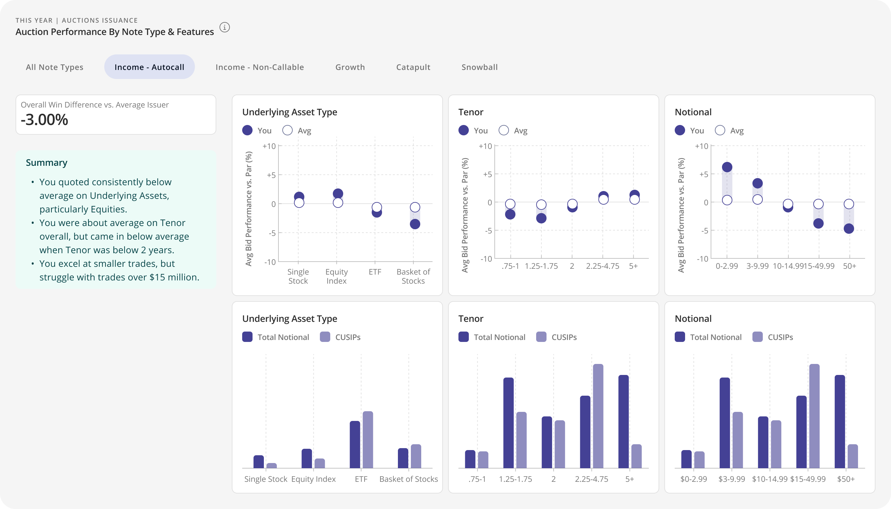Click the You dot for 0-2.99 notional
Viewport: 891px width, 509px height.
pyautogui.click(x=727, y=167)
